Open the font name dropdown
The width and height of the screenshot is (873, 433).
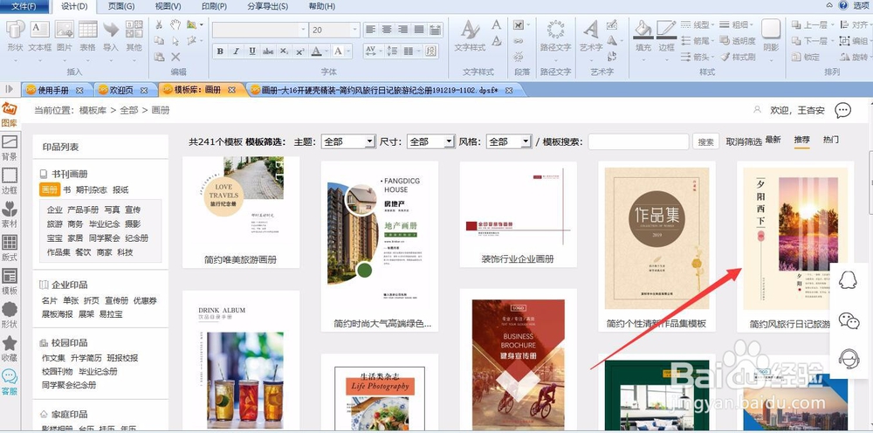coord(304,30)
